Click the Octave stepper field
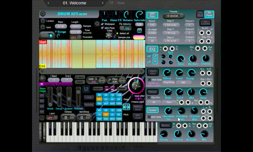 coord(68,118)
